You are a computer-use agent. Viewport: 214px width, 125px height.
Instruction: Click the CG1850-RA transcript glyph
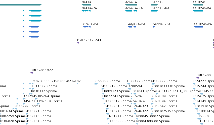click(x=198, y=11)
